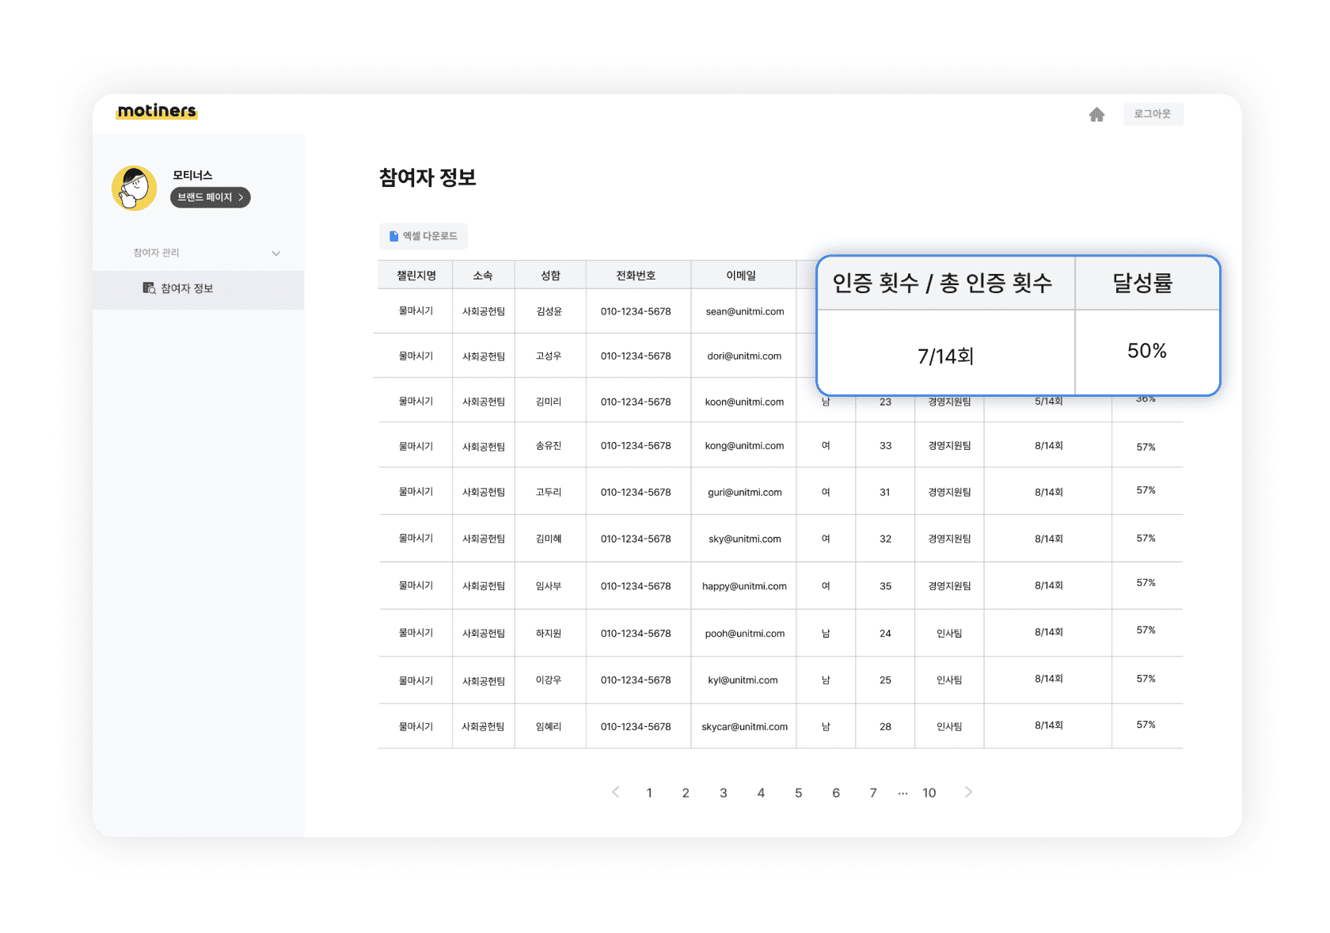Select the name 김성윤
The height and width of the screenshot is (933, 1330).
pyautogui.click(x=549, y=311)
